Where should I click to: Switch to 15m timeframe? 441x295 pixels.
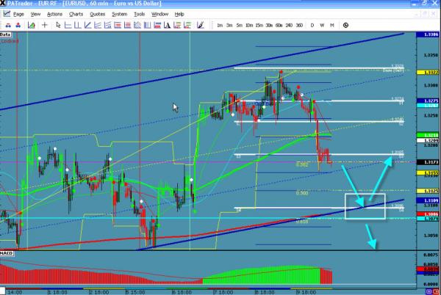coord(259,25)
